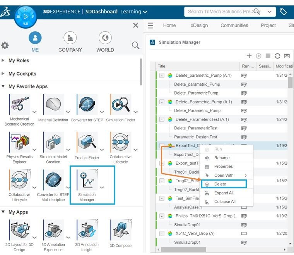Open the settings gear in compass panel
Screen dimensions: 294x255
pos(5,45)
